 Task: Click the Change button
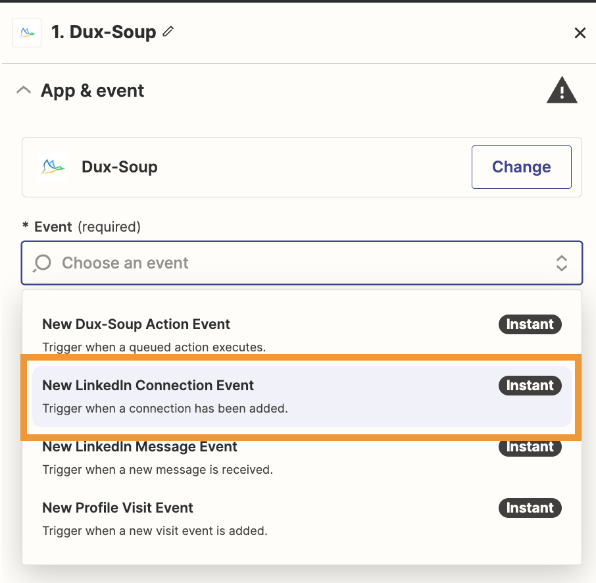tap(521, 167)
